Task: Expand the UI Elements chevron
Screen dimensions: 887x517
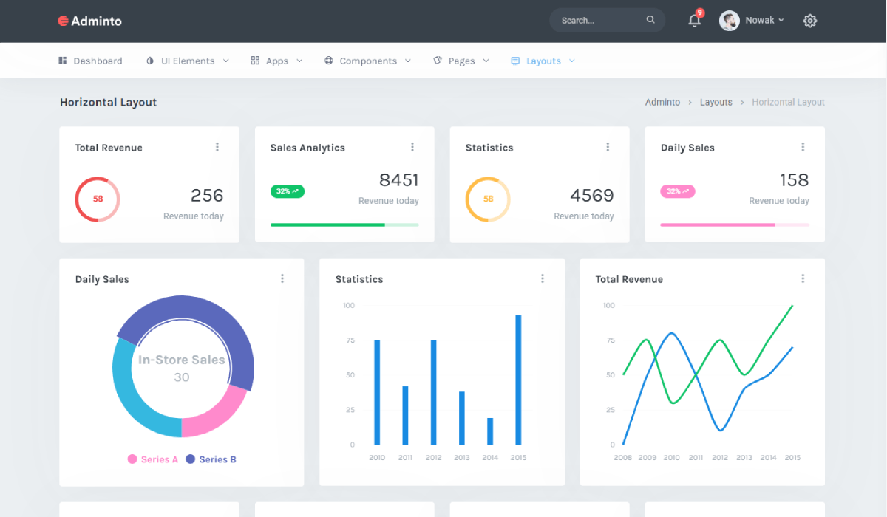Action: pyautogui.click(x=225, y=61)
